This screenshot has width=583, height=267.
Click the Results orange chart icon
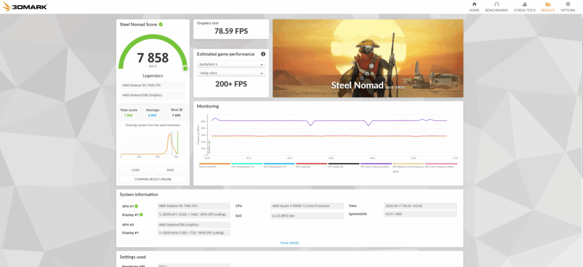point(548,4)
